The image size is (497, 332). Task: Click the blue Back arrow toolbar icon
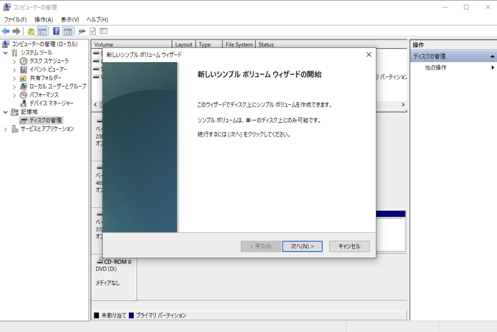[x=6, y=32]
